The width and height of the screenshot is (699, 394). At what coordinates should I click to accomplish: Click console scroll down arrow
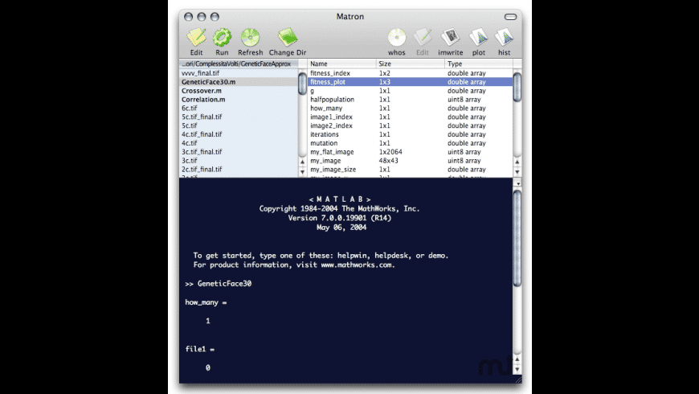(517, 369)
